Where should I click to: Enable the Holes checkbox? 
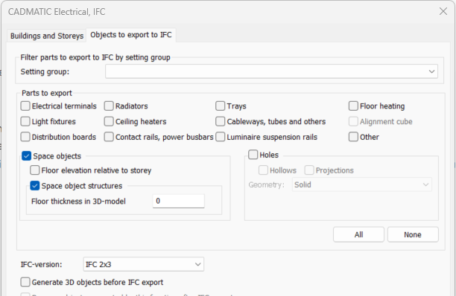[253, 155]
